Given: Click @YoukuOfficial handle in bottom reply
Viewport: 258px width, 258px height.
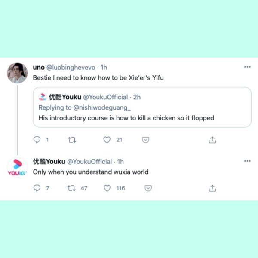Looking at the screenshot, I should click(90, 162).
